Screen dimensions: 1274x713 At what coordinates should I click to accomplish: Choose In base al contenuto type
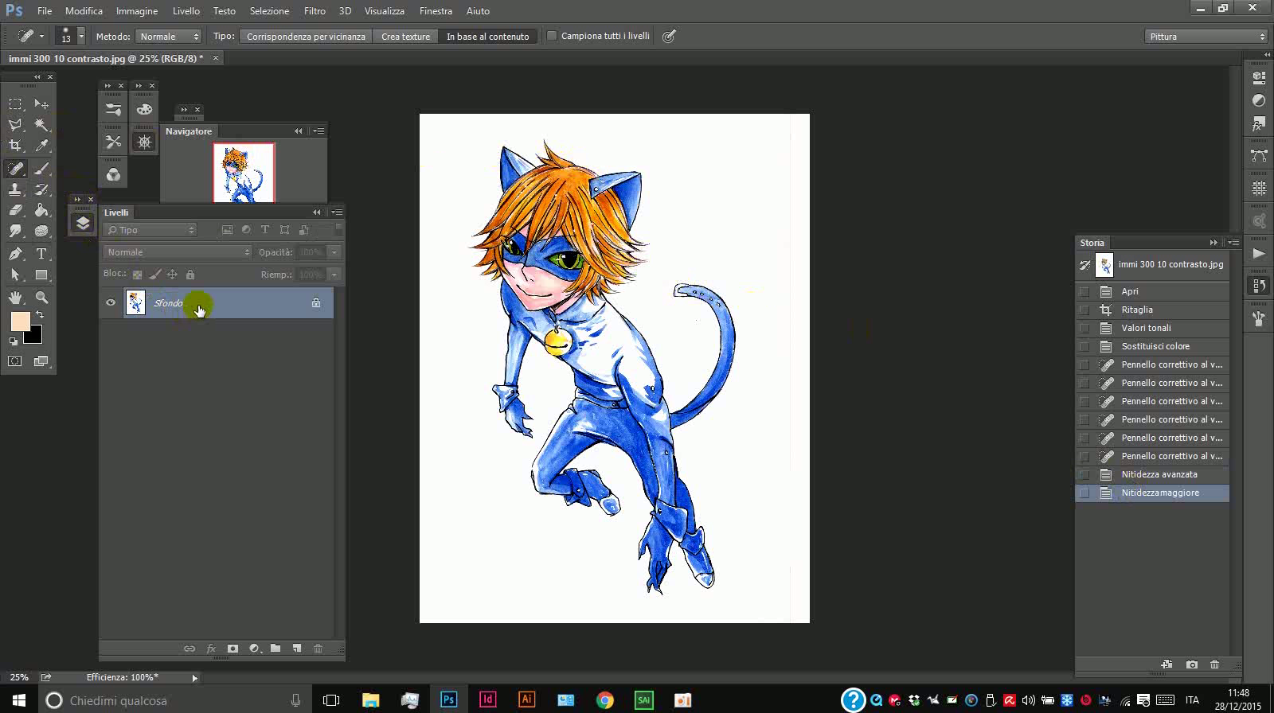pyautogui.click(x=488, y=37)
